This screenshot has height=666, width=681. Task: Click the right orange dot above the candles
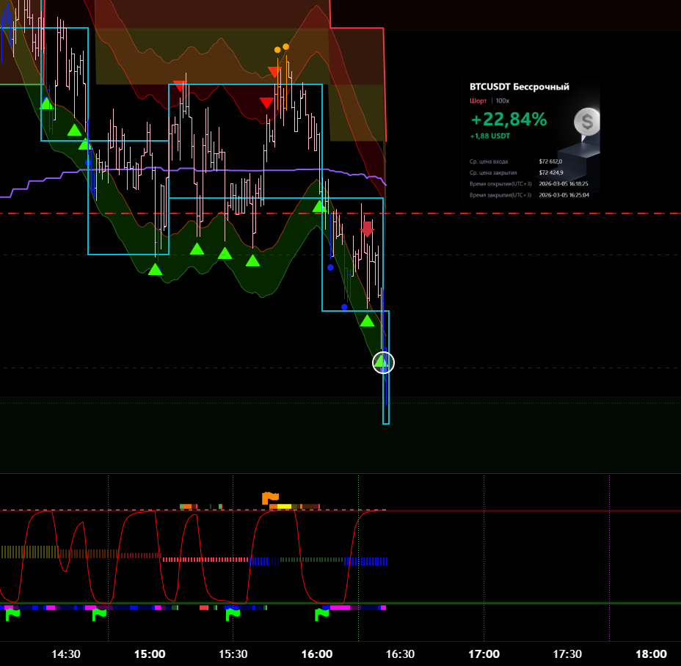pyautogui.click(x=285, y=46)
